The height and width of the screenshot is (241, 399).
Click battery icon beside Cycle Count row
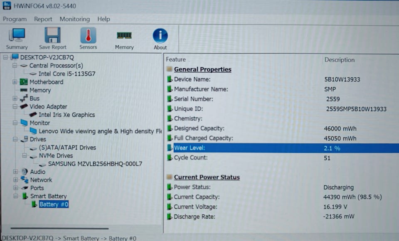pos(170,157)
